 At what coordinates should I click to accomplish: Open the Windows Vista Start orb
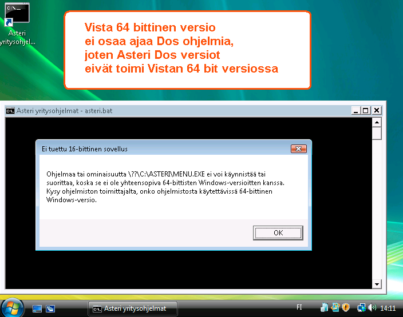pos(13,308)
